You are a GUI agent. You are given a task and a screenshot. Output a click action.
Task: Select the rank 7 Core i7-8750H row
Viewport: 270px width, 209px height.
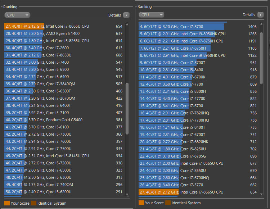click(x=198, y=48)
